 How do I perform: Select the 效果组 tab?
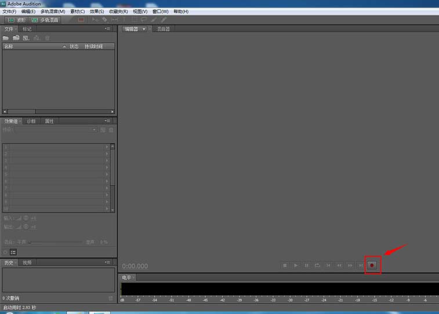pos(11,121)
